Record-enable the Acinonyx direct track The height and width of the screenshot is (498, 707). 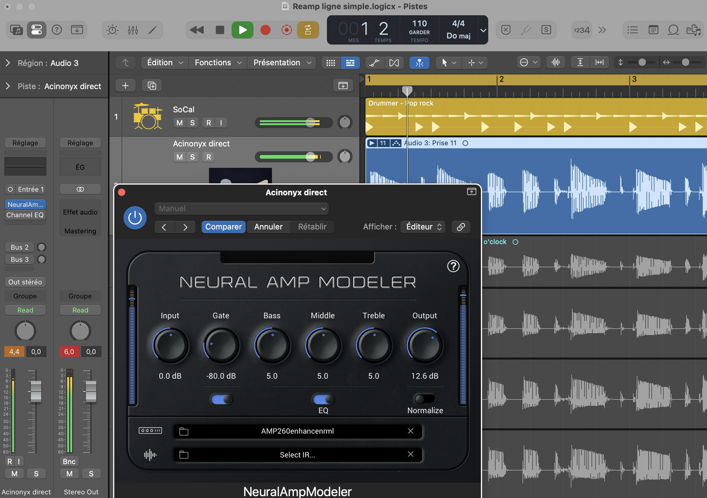pyautogui.click(x=209, y=157)
